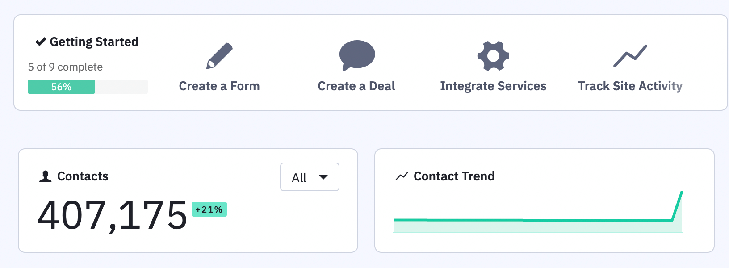Screen dimensions: 729x268
Task: Click the Contacts card heading
Action: click(83, 176)
